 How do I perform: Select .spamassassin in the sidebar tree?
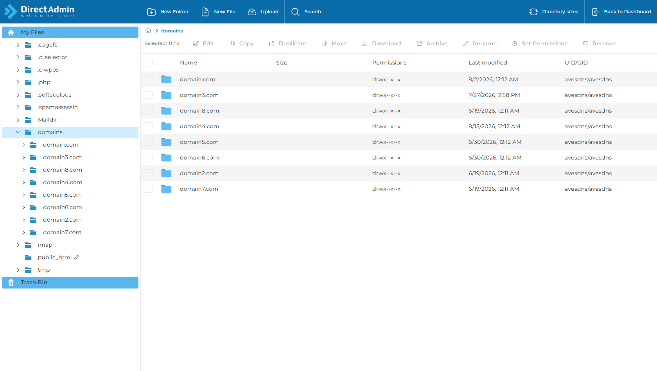click(58, 108)
